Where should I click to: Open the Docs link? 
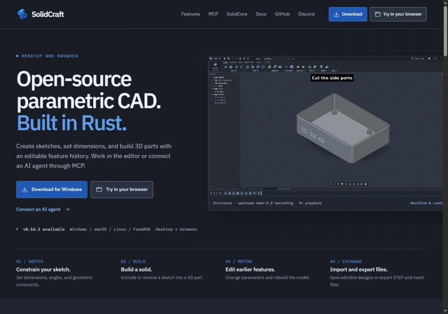click(x=261, y=14)
